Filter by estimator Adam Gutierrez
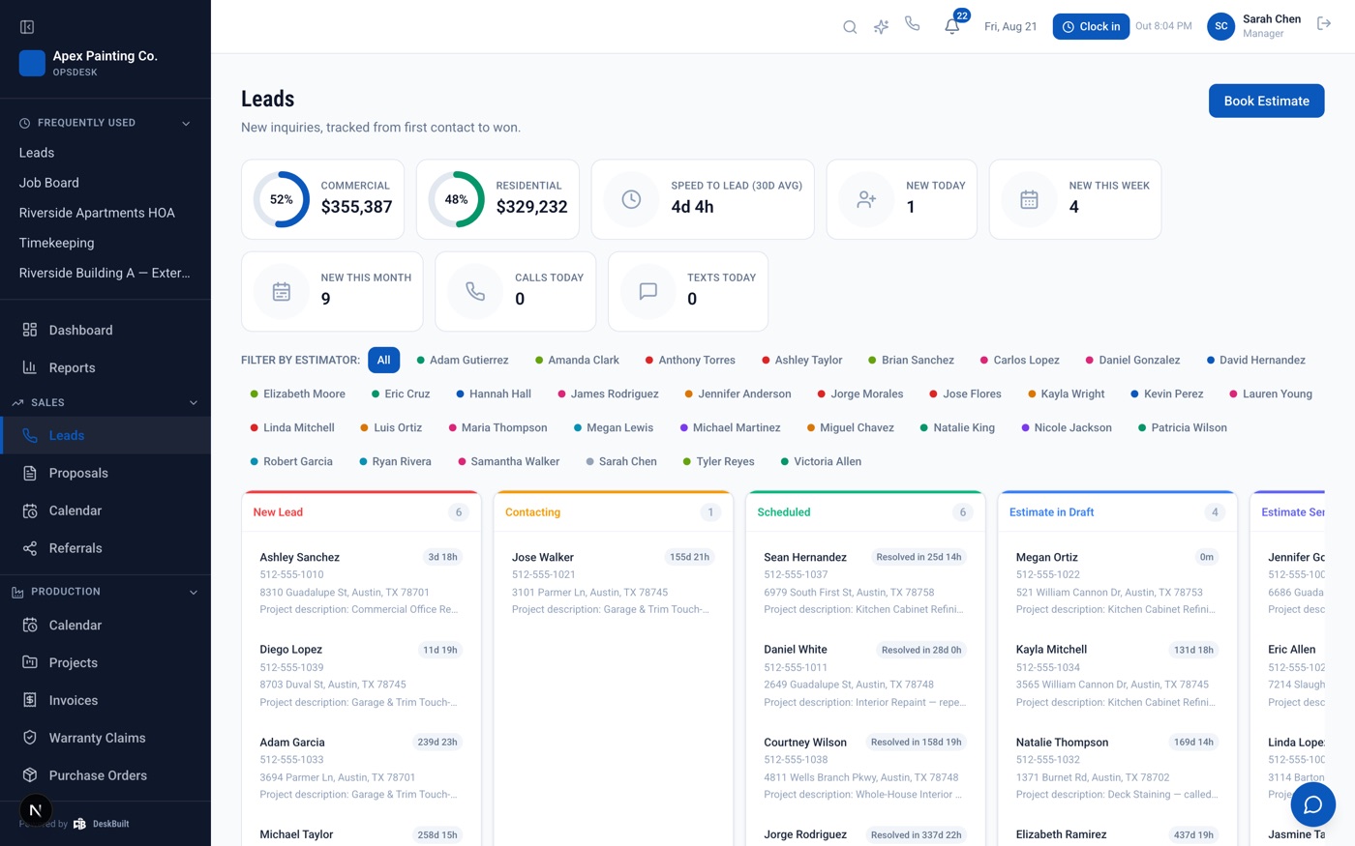 click(463, 360)
